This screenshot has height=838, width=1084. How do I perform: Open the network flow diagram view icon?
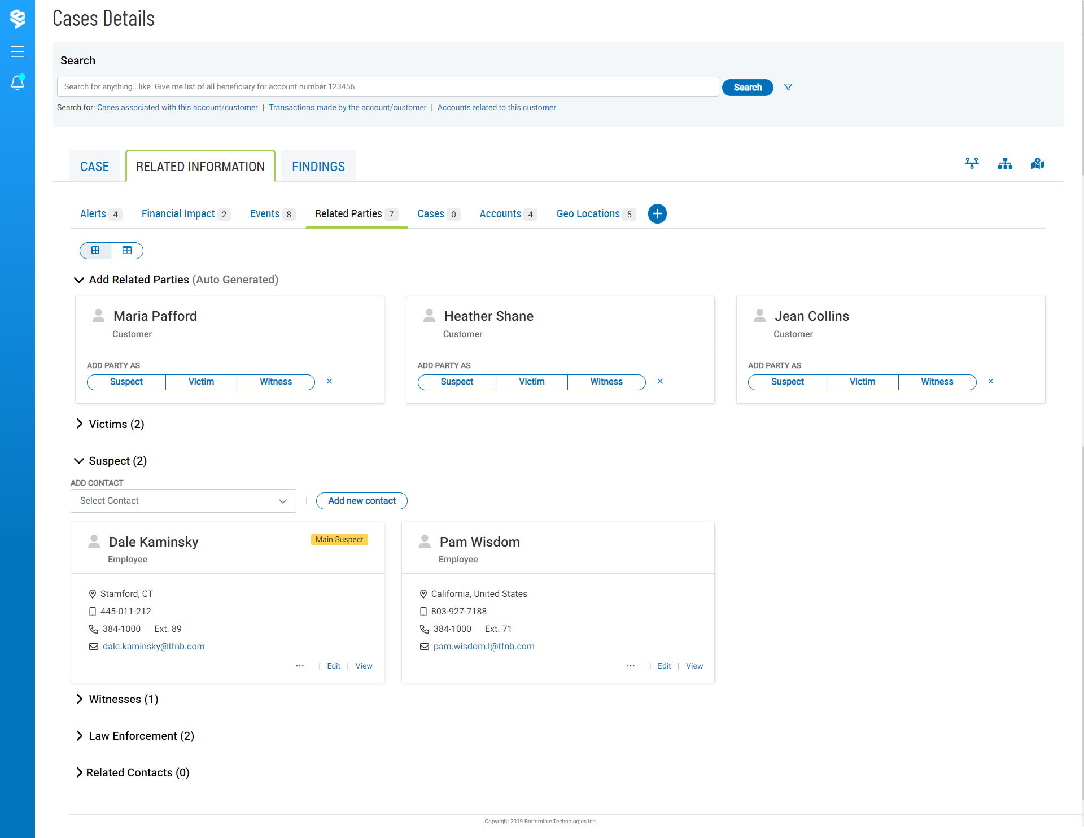point(972,164)
